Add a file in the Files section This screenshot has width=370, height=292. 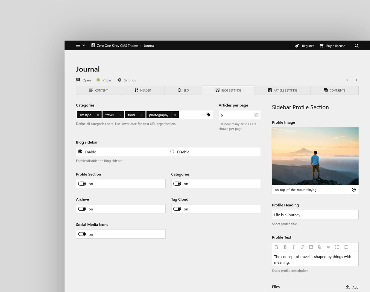coord(352,287)
